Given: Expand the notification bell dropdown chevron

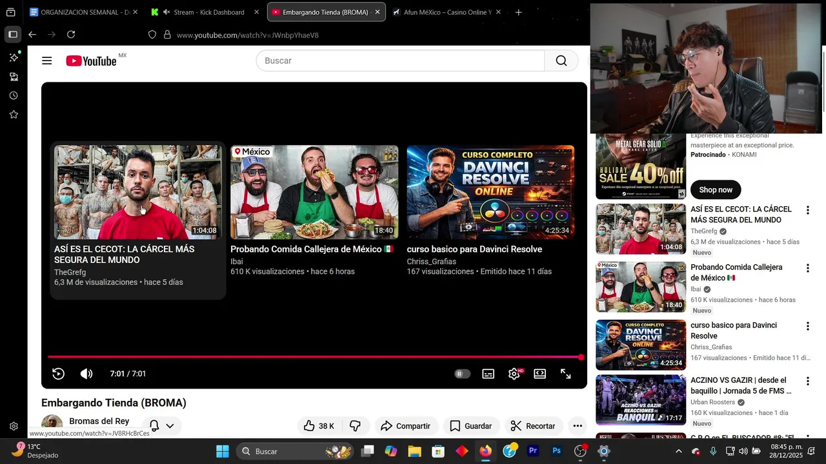Looking at the screenshot, I should click(170, 426).
